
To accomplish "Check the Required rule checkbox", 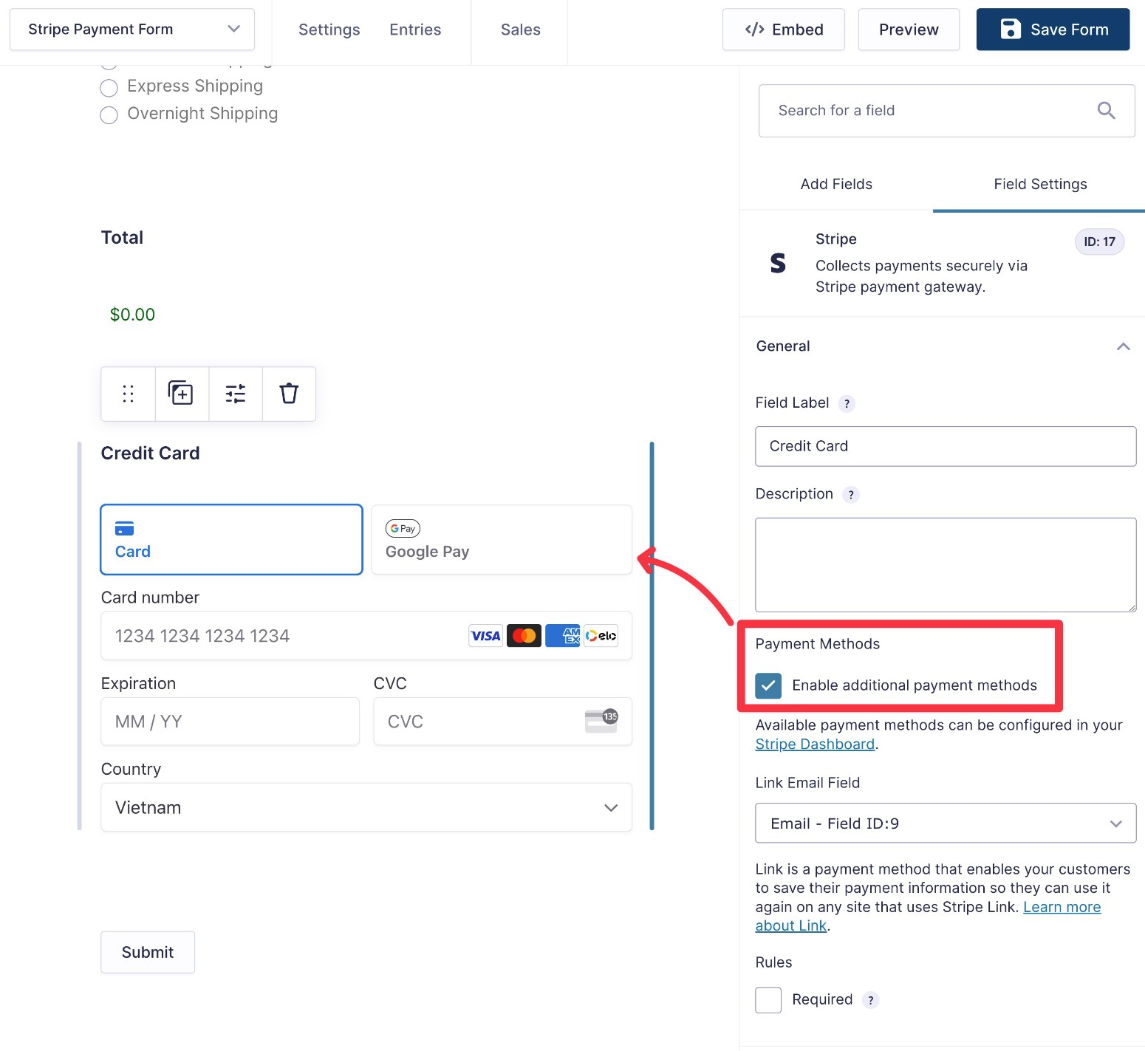I will click(768, 1000).
